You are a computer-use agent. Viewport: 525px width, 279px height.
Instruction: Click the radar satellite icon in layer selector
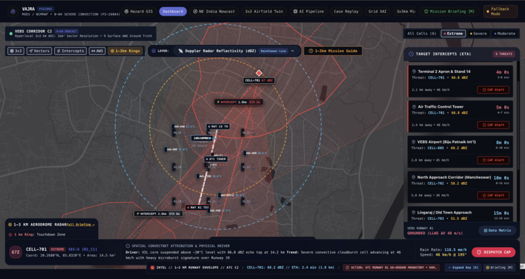click(181, 51)
